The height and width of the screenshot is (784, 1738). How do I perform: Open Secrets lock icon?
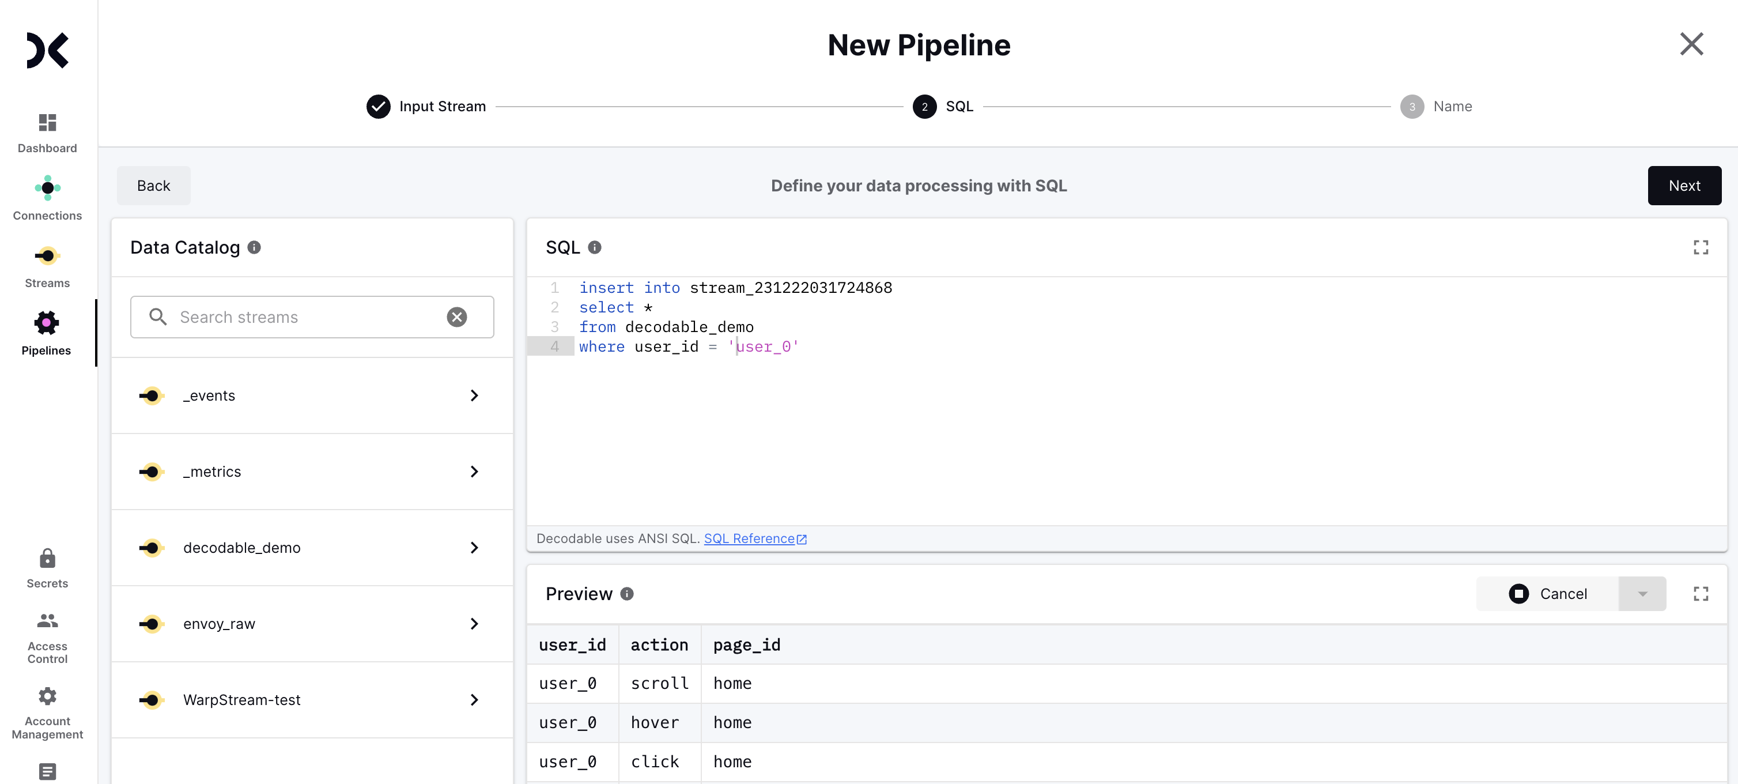pos(47,559)
